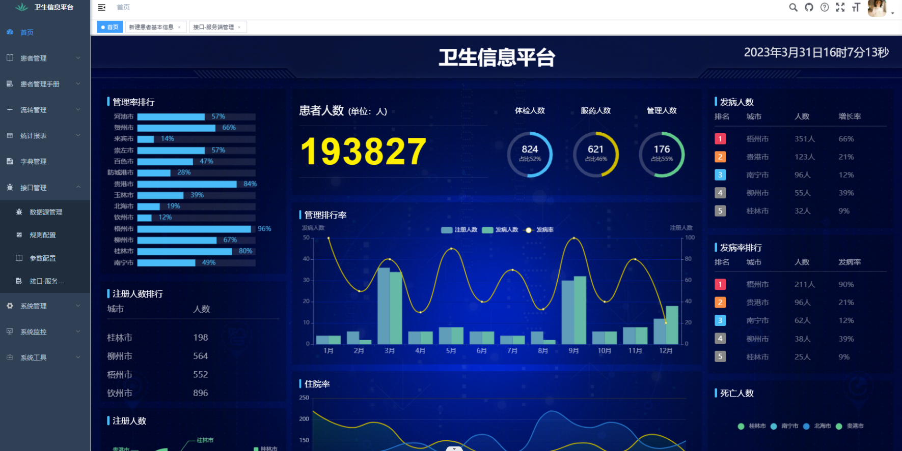This screenshot has height=451, width=902.
Task: Click the 2023年3月31日 date-time display
Action: [x=816, y=52]
